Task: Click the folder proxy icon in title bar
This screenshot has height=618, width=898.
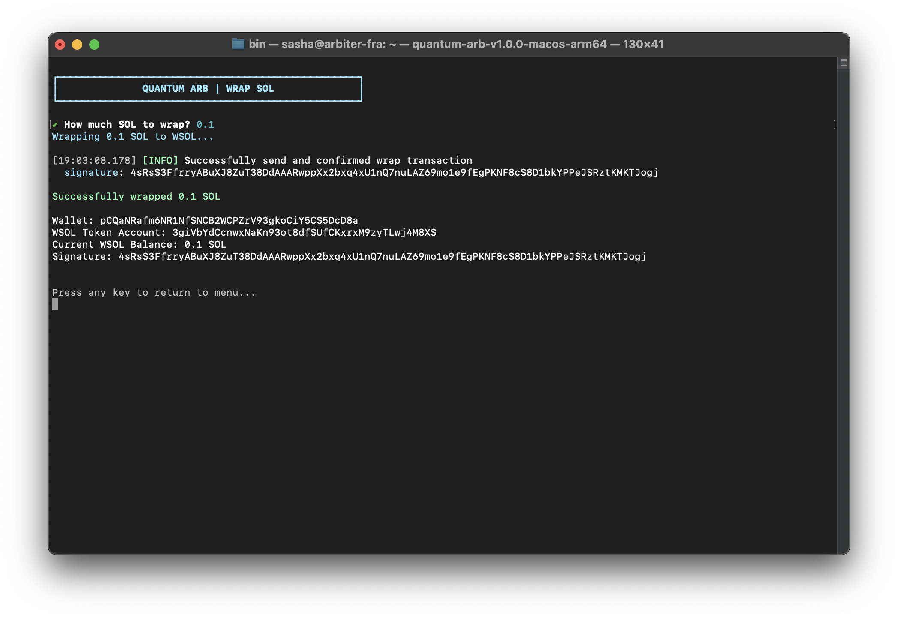Action: (238, 44)
